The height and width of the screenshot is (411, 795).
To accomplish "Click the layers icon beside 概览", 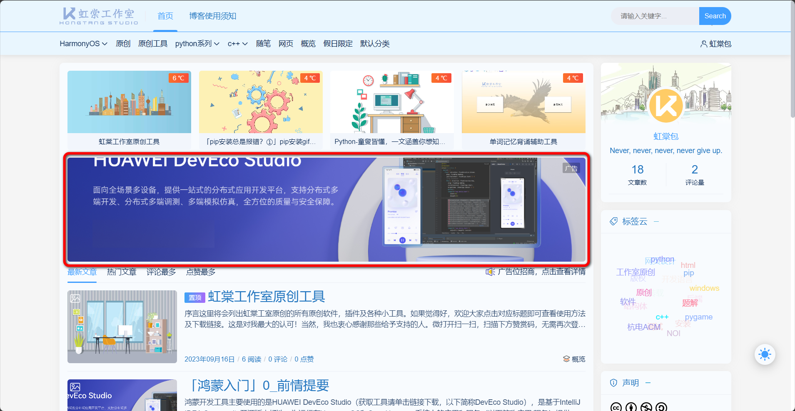I will click(x=566, y=359).
